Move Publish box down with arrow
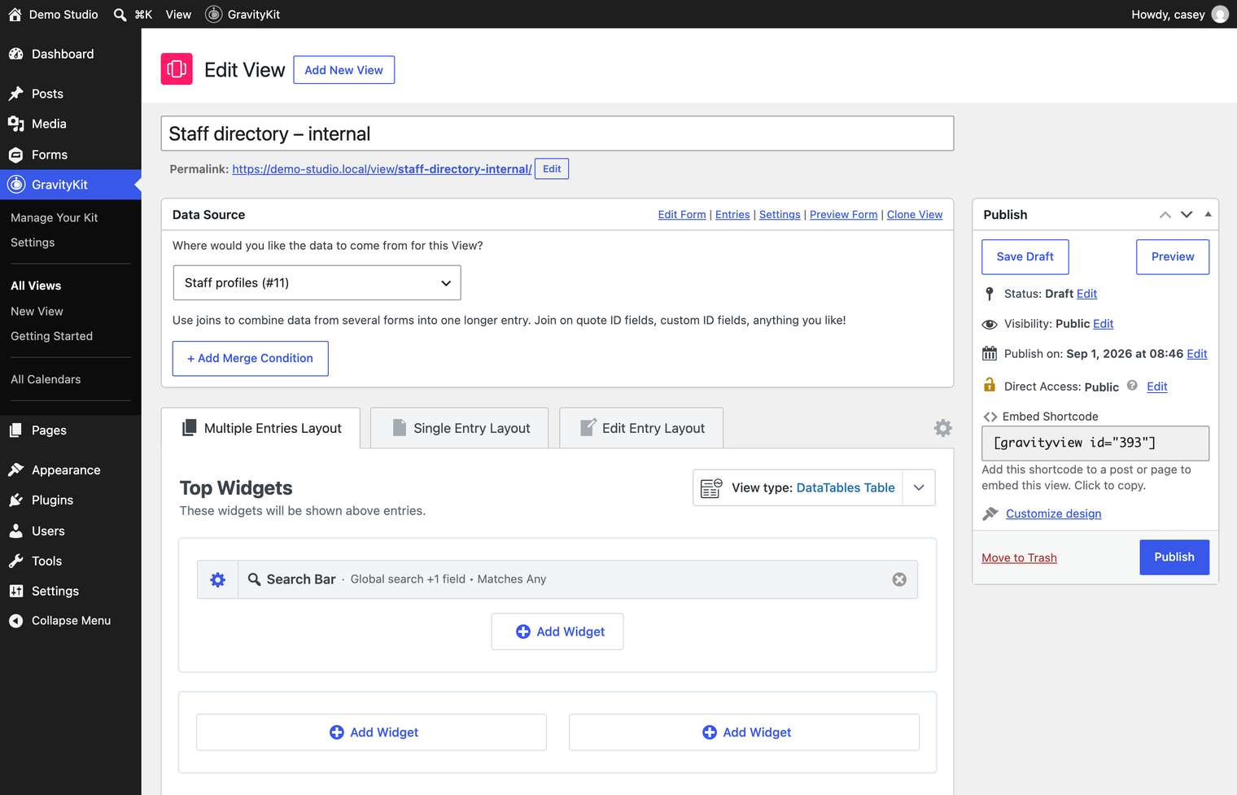Viewport: 1237px width, 795px height. 1187,215
